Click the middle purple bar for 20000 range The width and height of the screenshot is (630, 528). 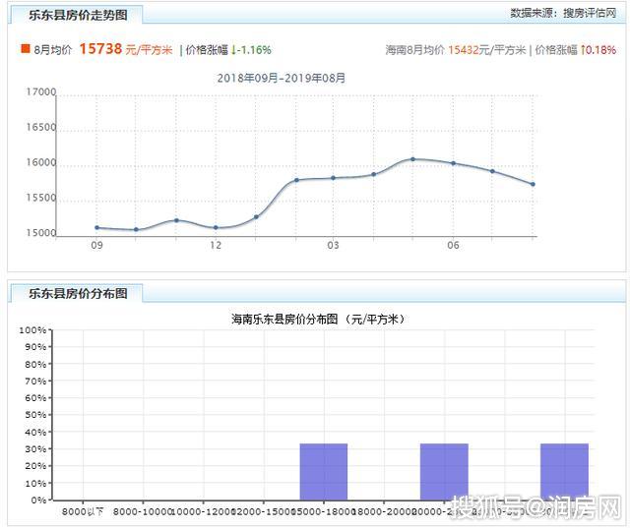444,472
